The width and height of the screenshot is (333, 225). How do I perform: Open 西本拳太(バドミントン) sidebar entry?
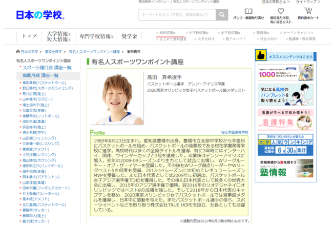click(x=41, y=177)
